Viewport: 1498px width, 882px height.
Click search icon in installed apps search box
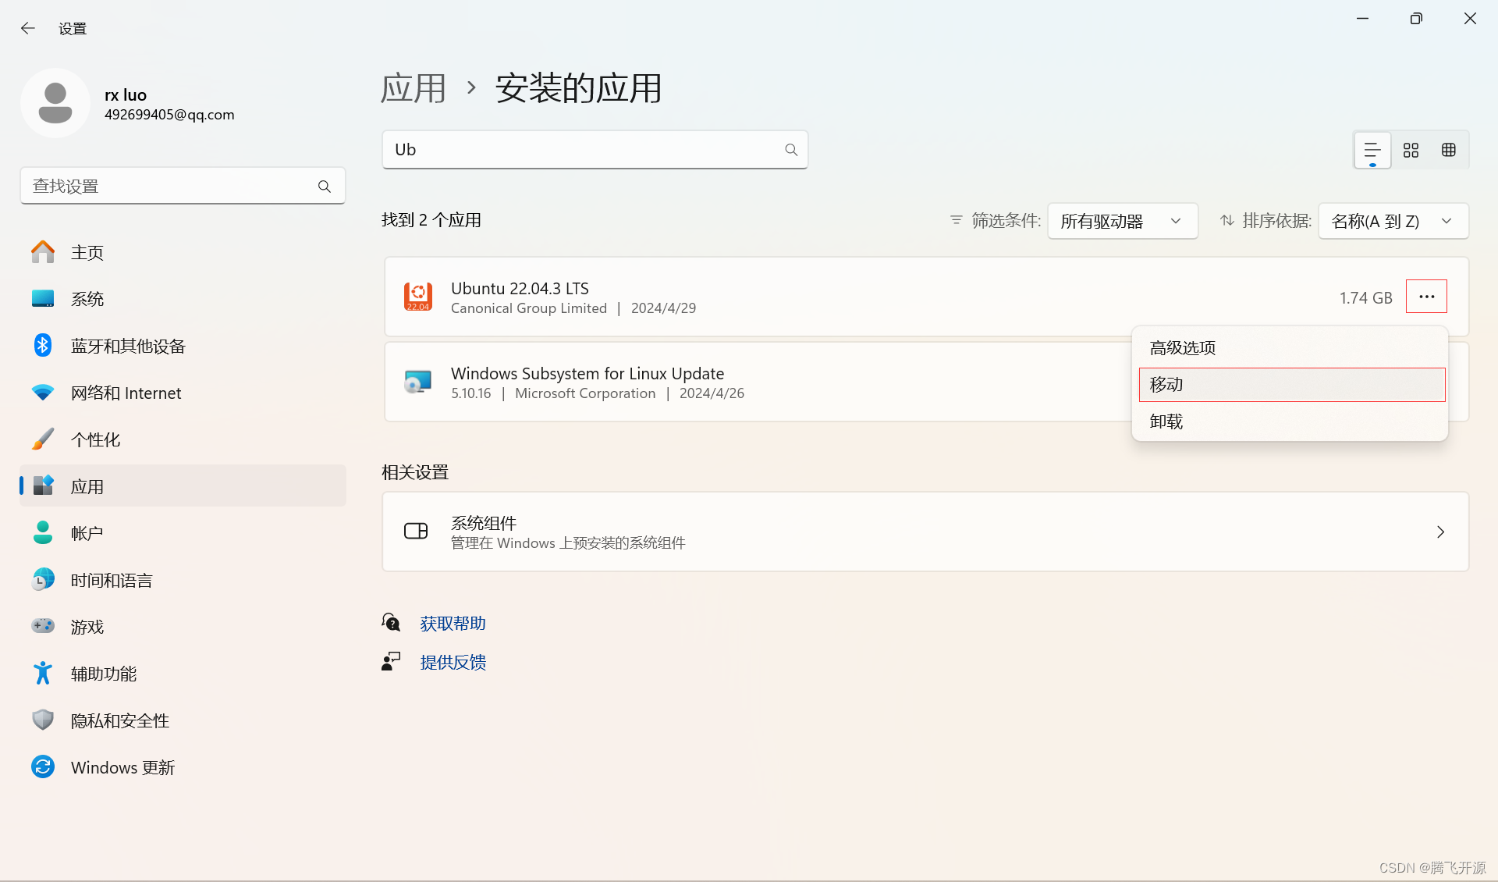point(791,150)
